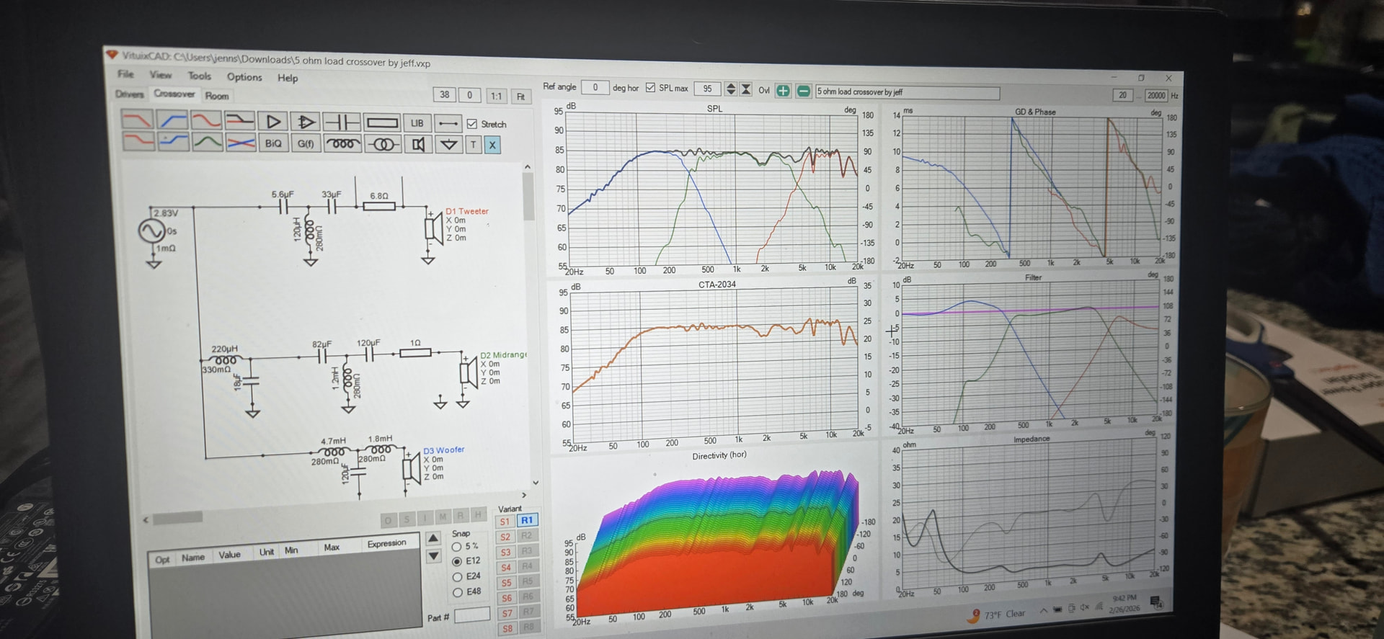Select the capacitor component tool
Image resolution: width=1384 pixels, height=639 pixels.
(342, 122)
